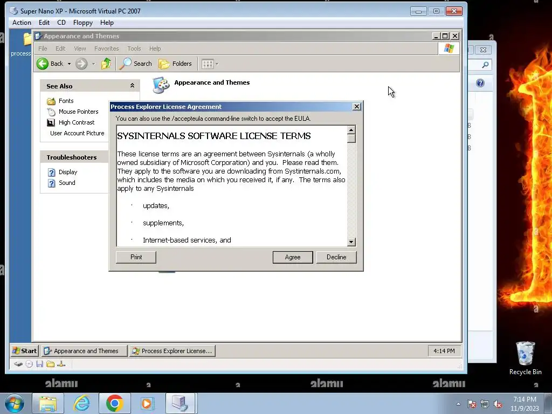This screenshot has width=552, height=414.
Task: Click the Forward arrow icon
Action: [x=81, y=64]
